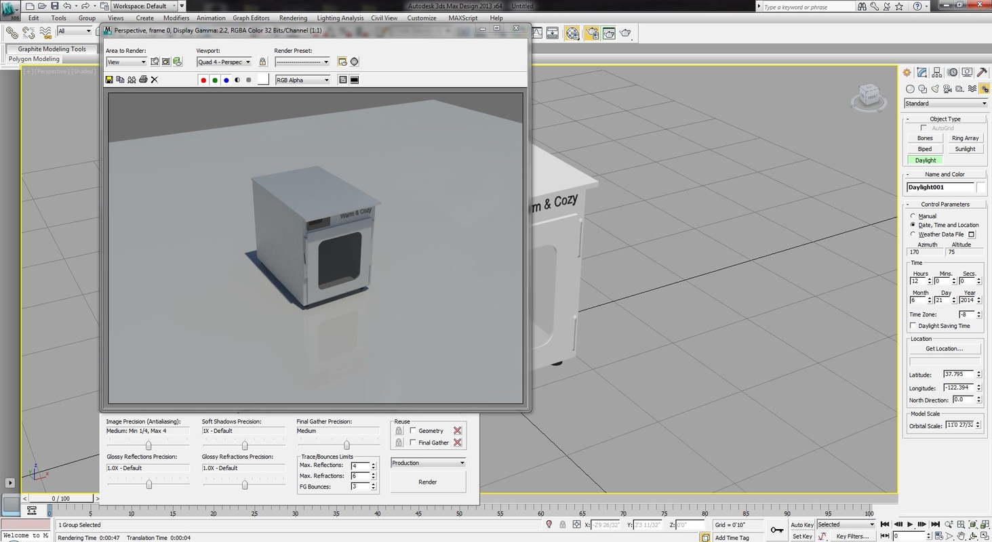Viewport: 992px width, 542px height.
Task: Open the Helpers creation panel icon
Action: point(959,89)
